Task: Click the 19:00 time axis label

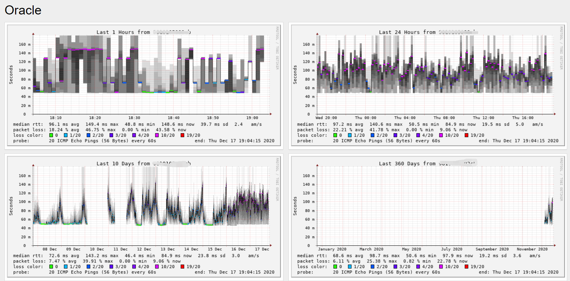Action: point(252,118)
